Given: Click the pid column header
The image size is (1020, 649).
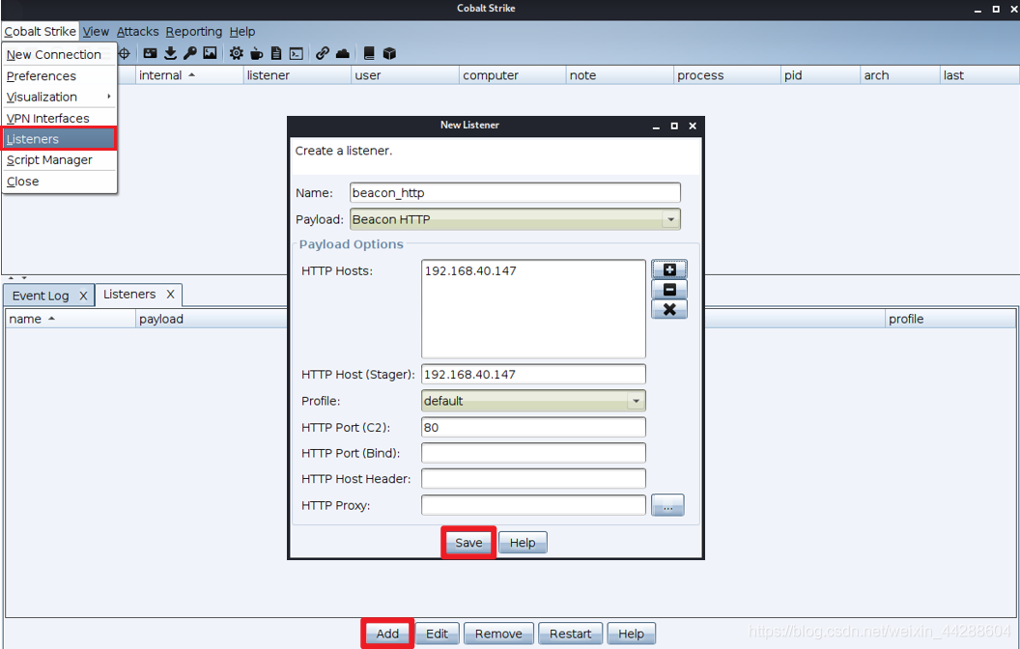Looking at the screenshot, I should [x=820, y=75].
